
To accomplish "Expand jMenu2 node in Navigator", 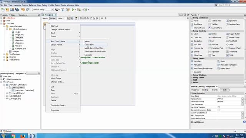I will point(7,93).
